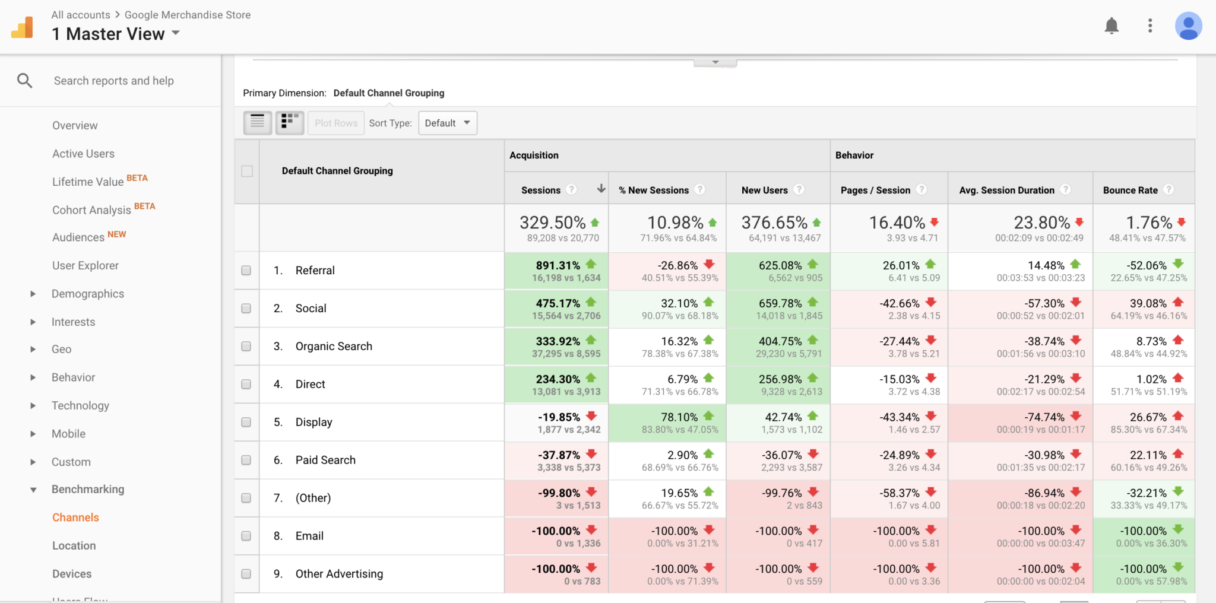This screenshot has width=1216, height=603.
Task: Click the help icon next to Avg. Session Duration
Action: pyautogui.click(x=1066, y=189)
